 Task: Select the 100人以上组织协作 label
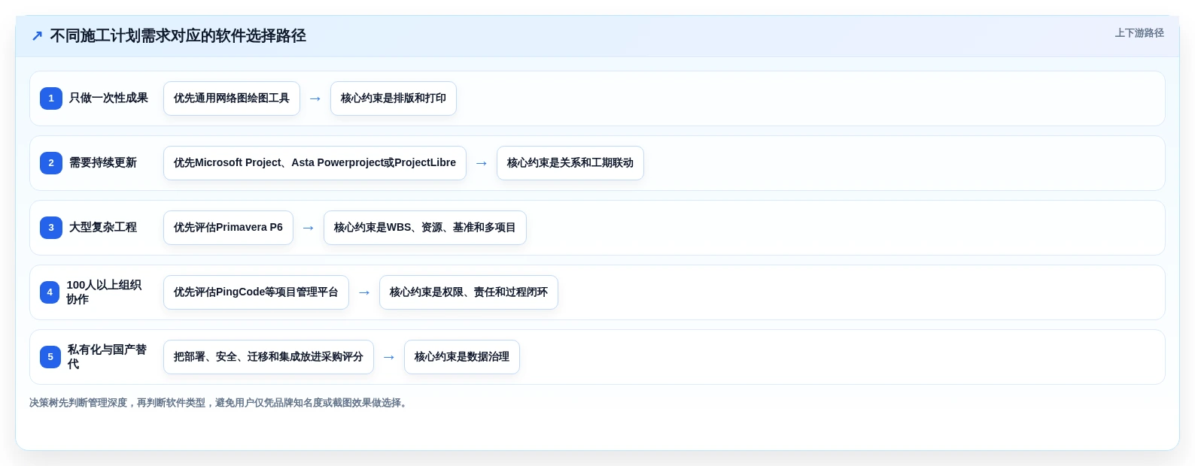click(x=104, y=292)
